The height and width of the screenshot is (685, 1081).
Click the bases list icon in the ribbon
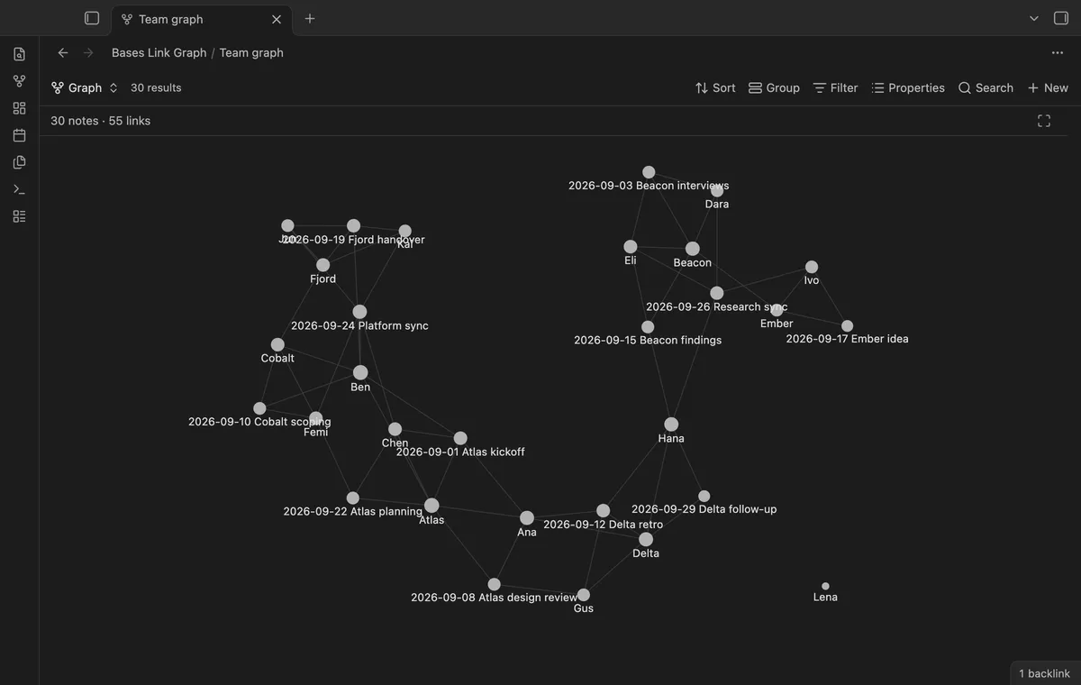click(x=19, y=216)
